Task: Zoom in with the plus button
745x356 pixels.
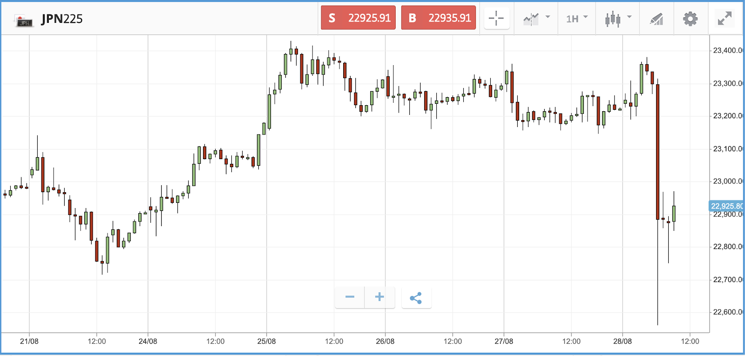Action: (379, 297)
